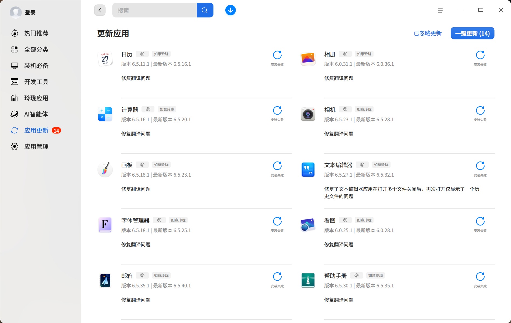Retry update for 邮箱 (Mail)
The width and height of the screenshot is (511, 323).
[x=277, y=277]
